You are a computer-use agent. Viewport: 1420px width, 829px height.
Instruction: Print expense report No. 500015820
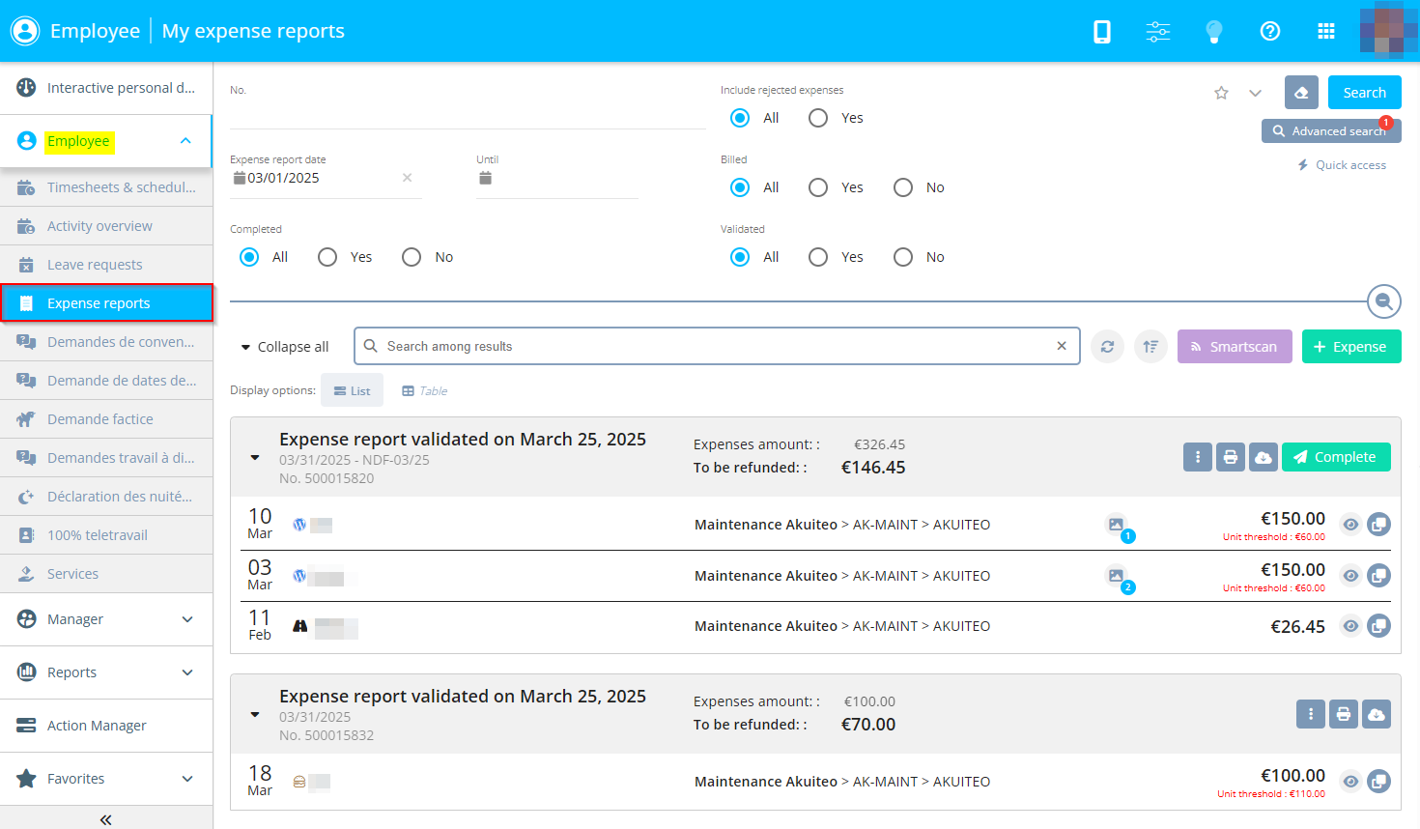[1231, 457]
